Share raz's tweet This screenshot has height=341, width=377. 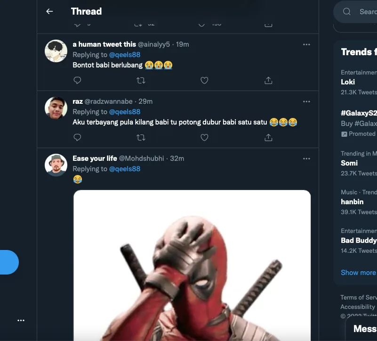pos(268,137)
